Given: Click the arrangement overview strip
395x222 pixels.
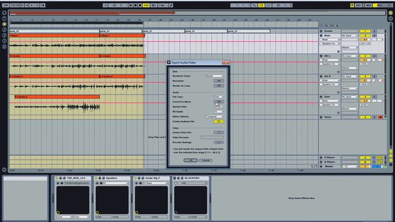Looking at the screenshot, I should [197, 13].
